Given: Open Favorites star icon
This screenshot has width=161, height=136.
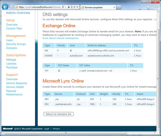Looking at the screenshot, I should 152,7.
